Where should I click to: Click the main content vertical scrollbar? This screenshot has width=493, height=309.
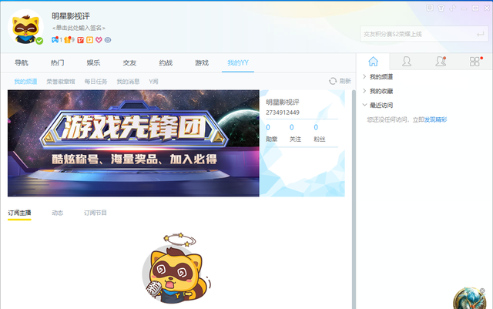tap(354, 199)
